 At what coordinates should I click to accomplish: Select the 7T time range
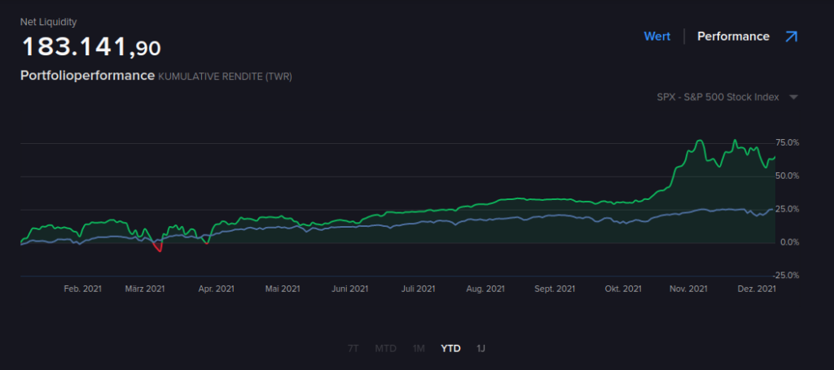tap(353, 348)
